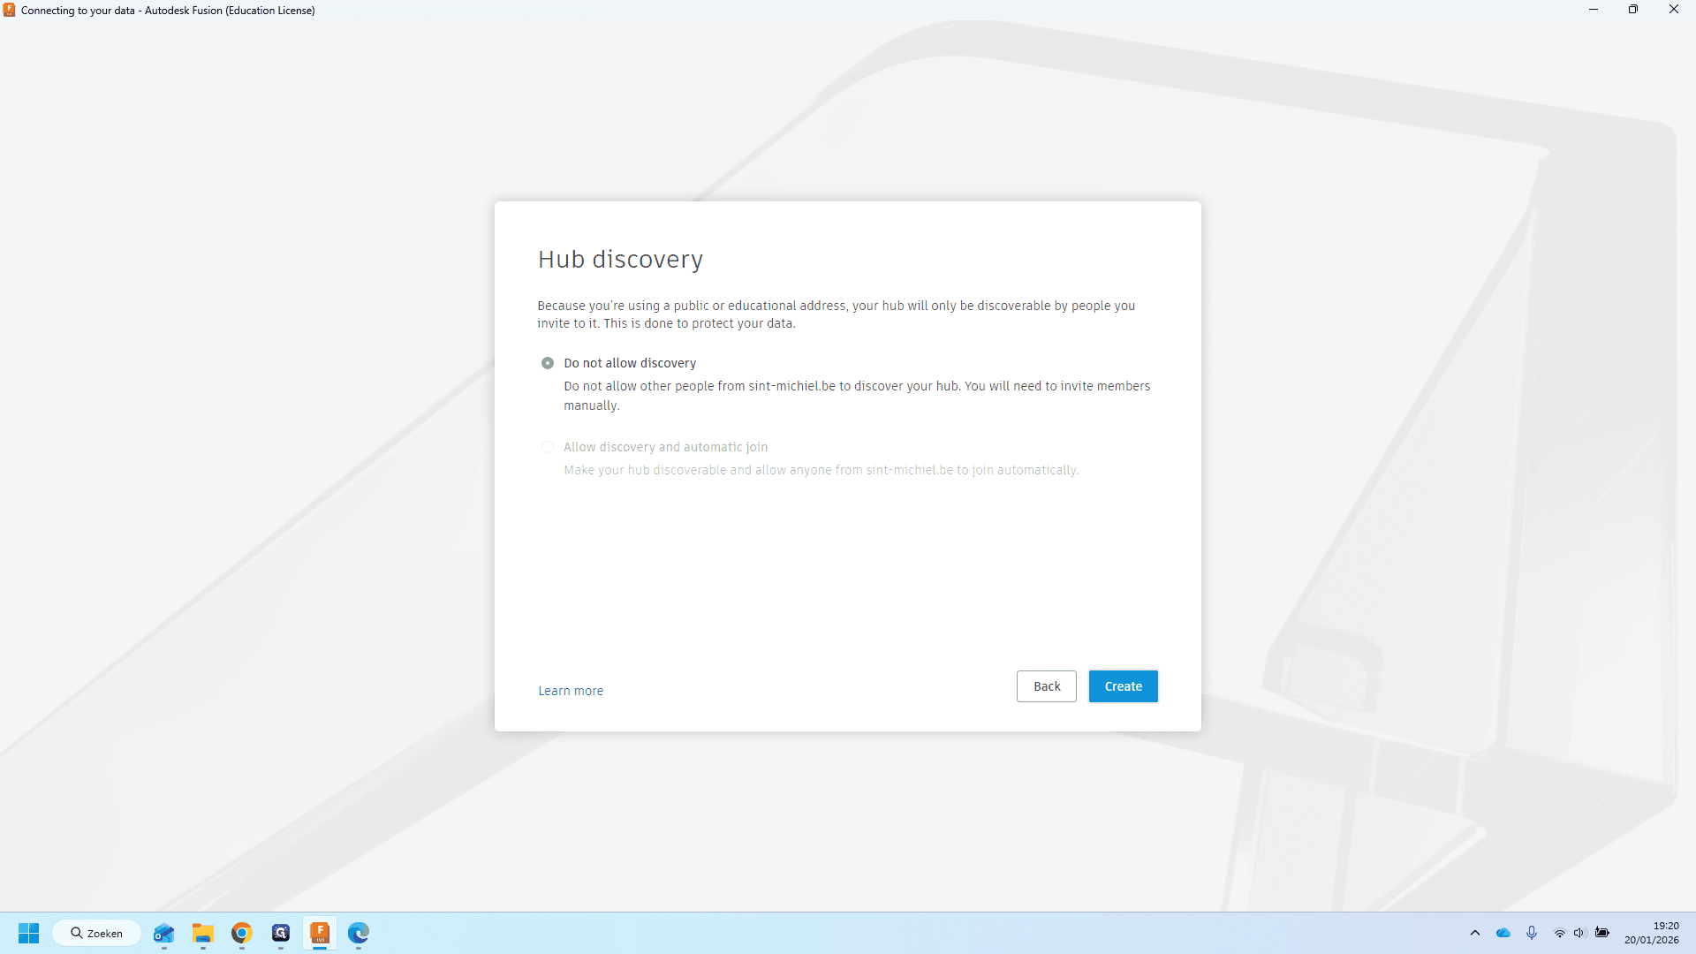Image resolution: width=1696 pixels, height=954 pixels.
Task: Close the Autodesk Fusion window
Action: 1674,10
